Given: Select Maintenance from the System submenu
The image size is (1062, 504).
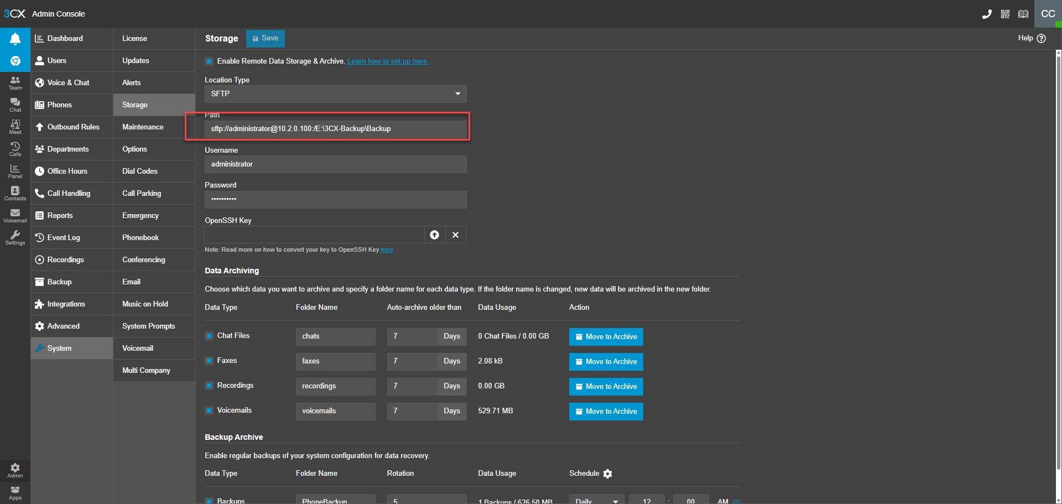Looking at the screenshot, I should [143, 127].
